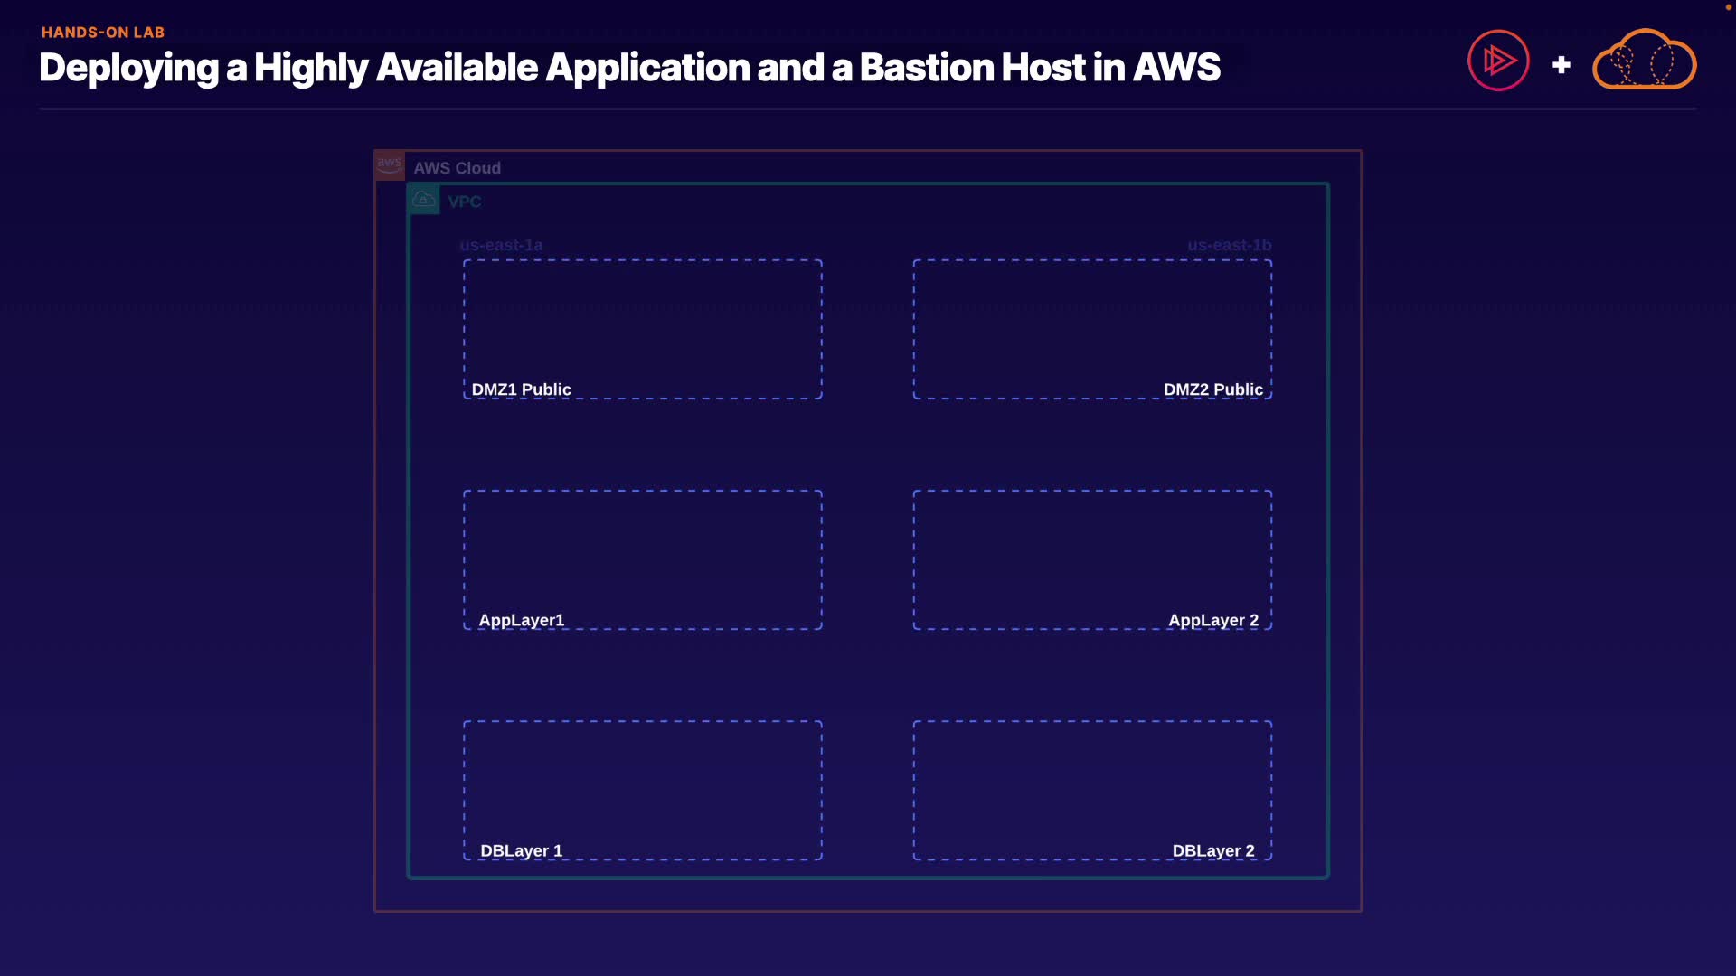Click the us-east-1a availability zone label
This screenshot has width=1736, height=976.
501,245
